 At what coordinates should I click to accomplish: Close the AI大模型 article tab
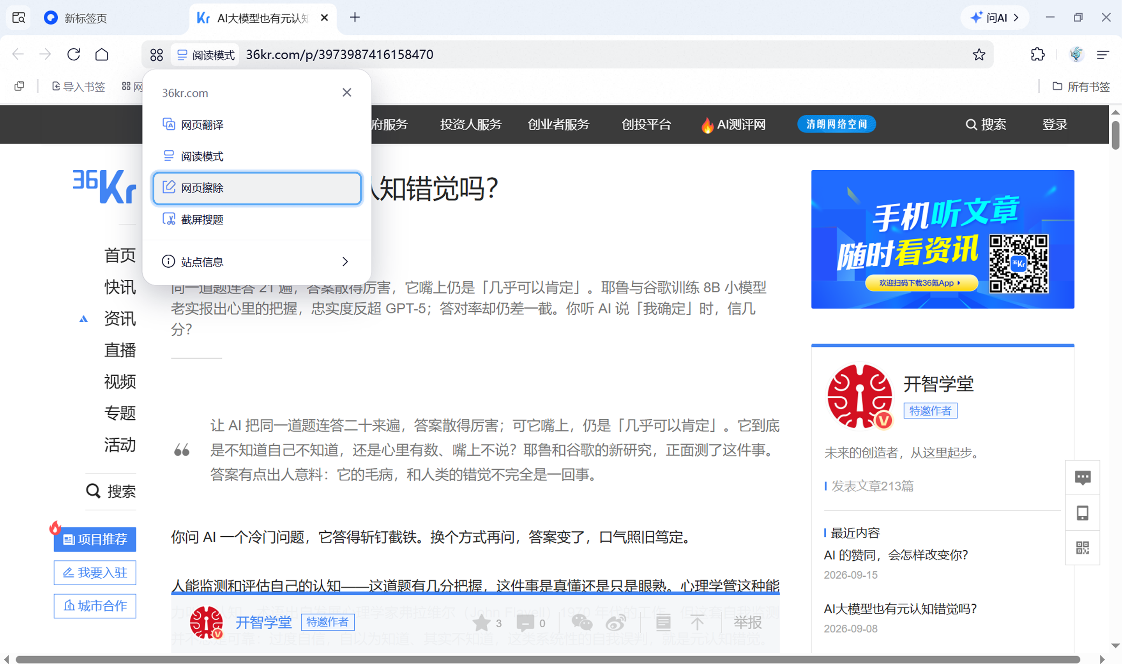click(x=324, y=18)
